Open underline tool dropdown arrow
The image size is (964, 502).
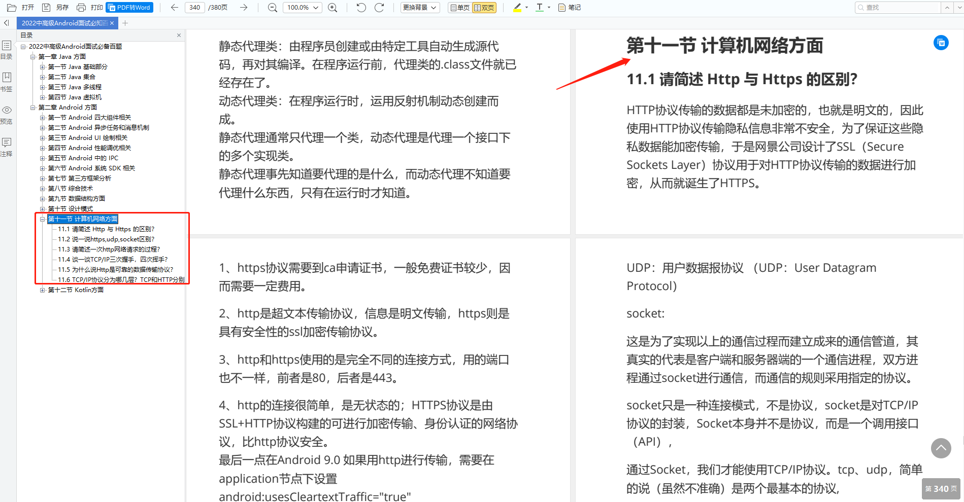point(549,8)
